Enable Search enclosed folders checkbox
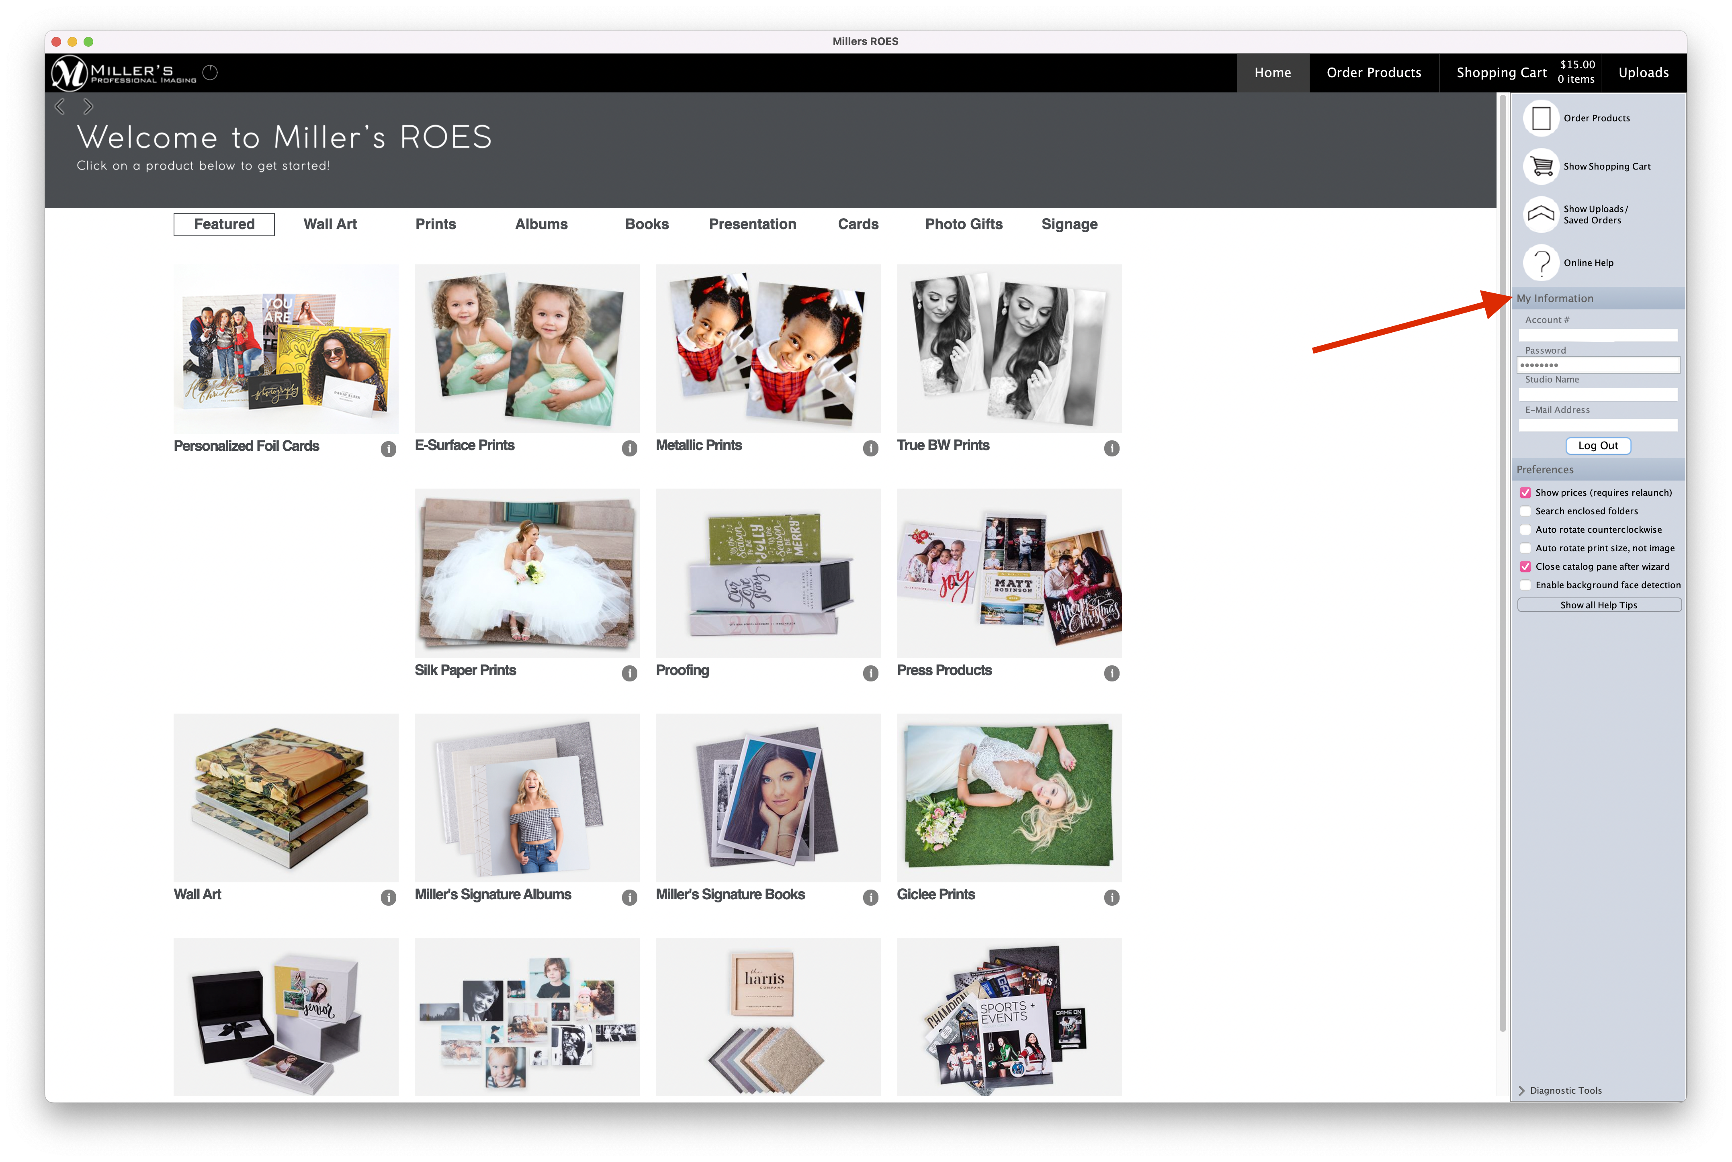 pyautogui.click(x=1525, y=511)
